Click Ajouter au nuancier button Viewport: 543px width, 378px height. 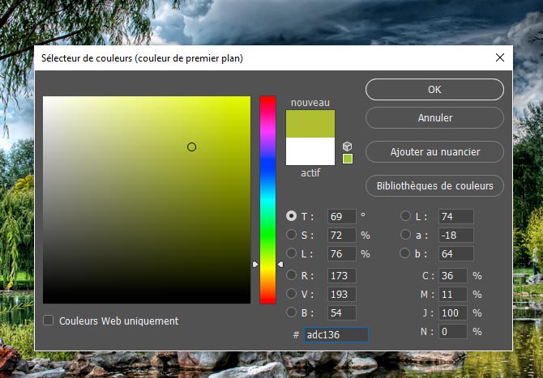coord(434,151)
